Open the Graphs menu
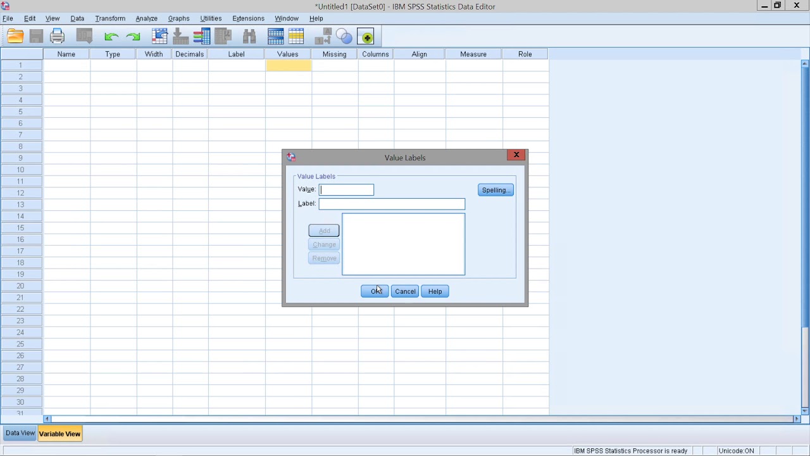The height and width of the screenshot is (456, 810). (x=178, y=18)
